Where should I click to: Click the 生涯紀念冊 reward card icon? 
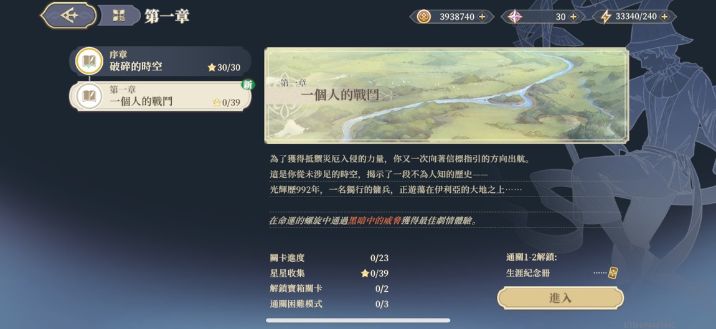point(613,273)
